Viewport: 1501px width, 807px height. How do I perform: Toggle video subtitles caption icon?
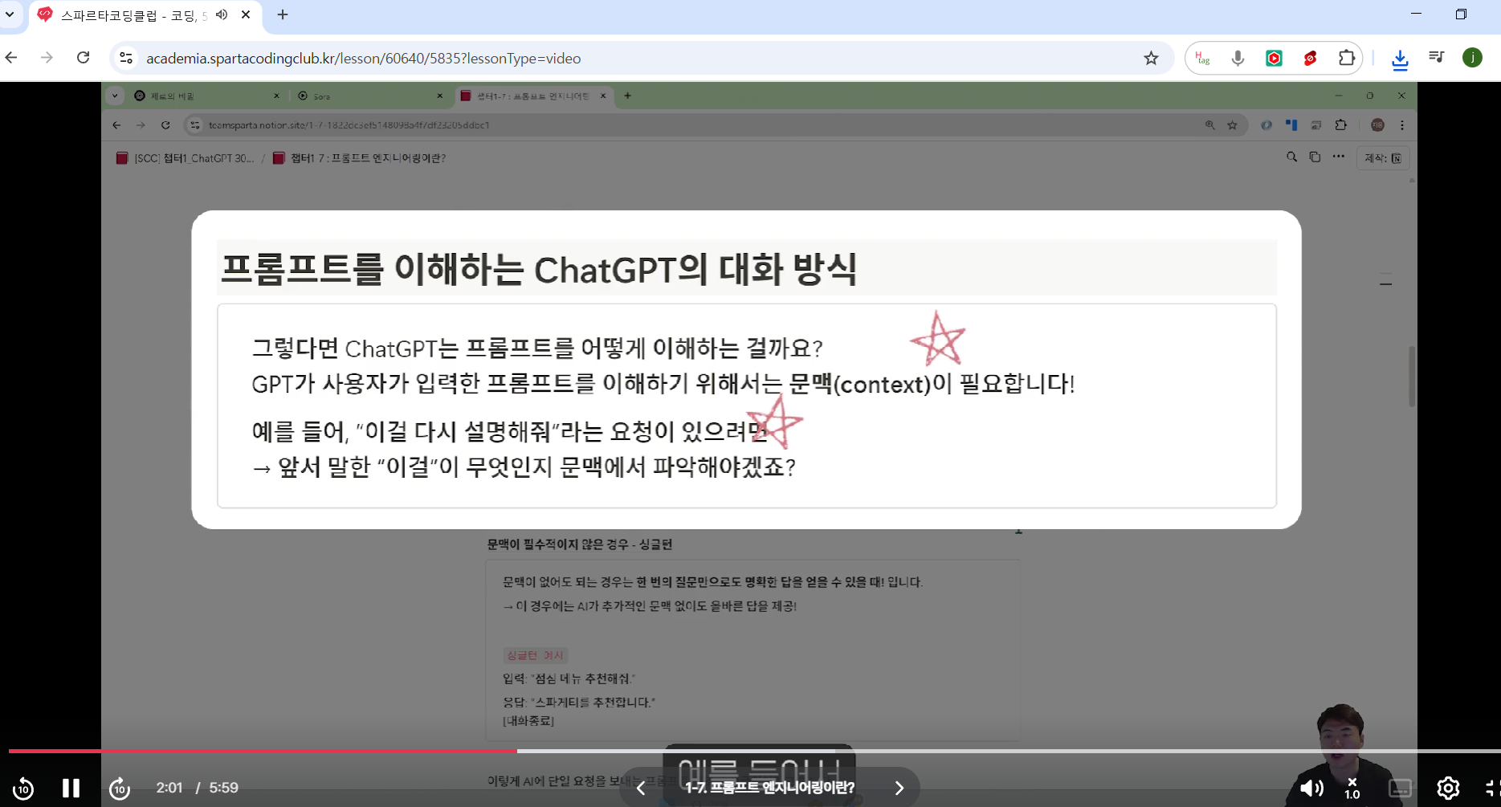click(1401, 789)
